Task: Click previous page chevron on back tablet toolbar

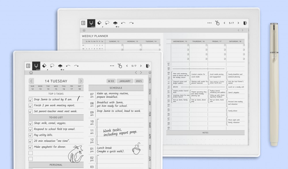Action: 224,23
